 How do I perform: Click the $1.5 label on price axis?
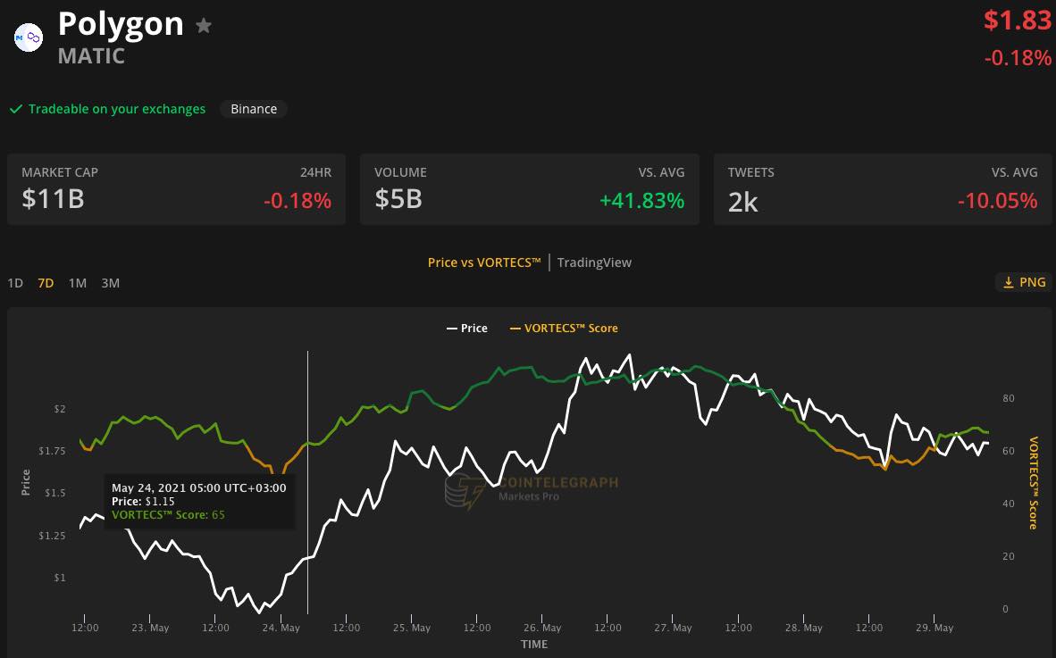tap(55, 493)
